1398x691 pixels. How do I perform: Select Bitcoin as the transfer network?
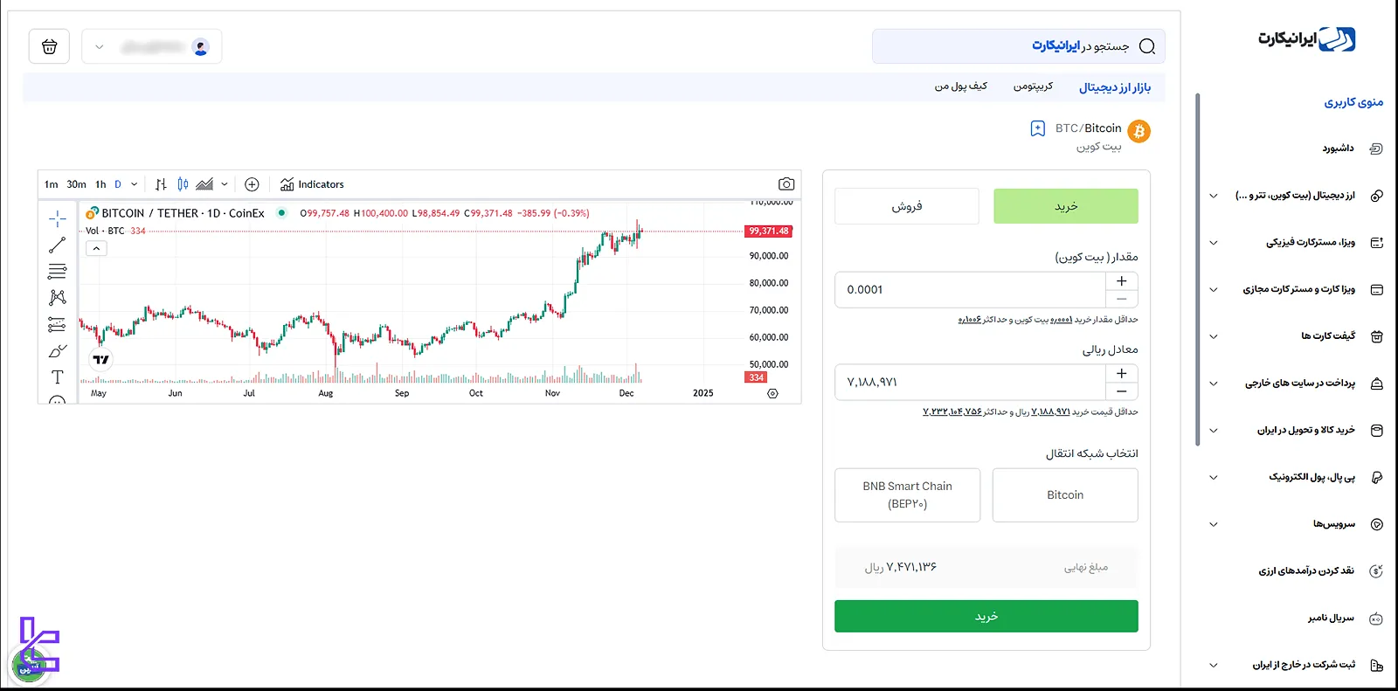[x=1065, y=495]
